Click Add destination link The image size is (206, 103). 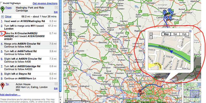point(10,95)
